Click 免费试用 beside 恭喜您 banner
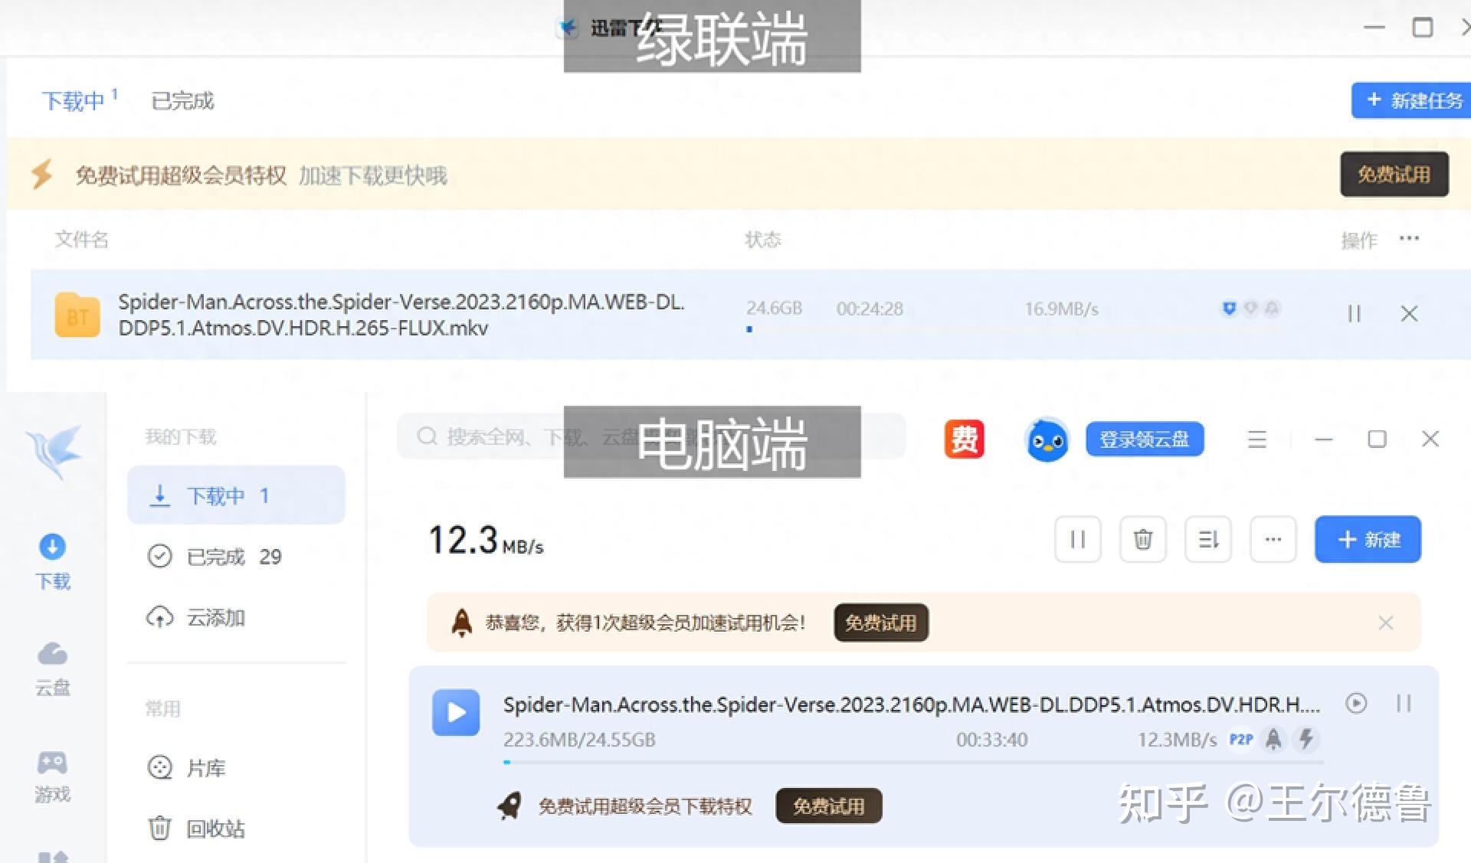 tap(881, 623)
